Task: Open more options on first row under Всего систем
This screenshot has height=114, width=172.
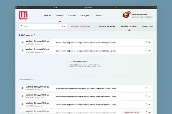Action: (x=150, y=88)
